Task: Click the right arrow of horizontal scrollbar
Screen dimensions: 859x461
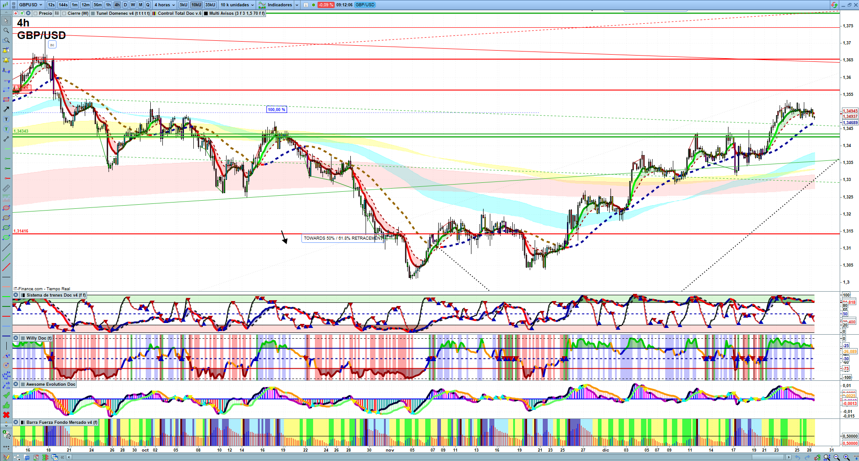Action: point(789,457)
